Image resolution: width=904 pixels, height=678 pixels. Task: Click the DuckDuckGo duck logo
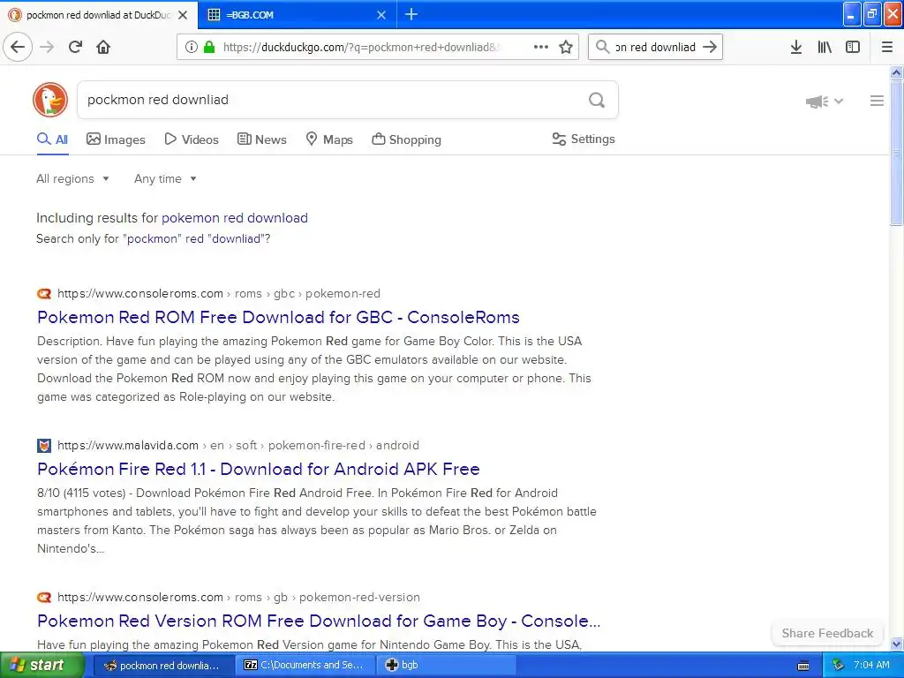pyautogui.click(x=50, y=100)
